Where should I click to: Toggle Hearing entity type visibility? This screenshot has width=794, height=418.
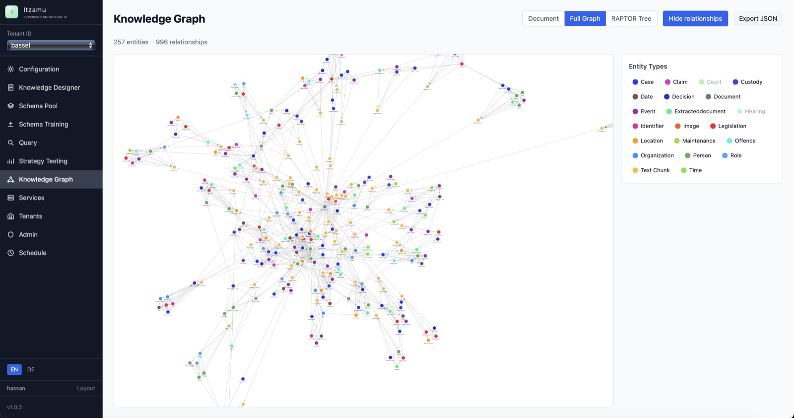751,111
